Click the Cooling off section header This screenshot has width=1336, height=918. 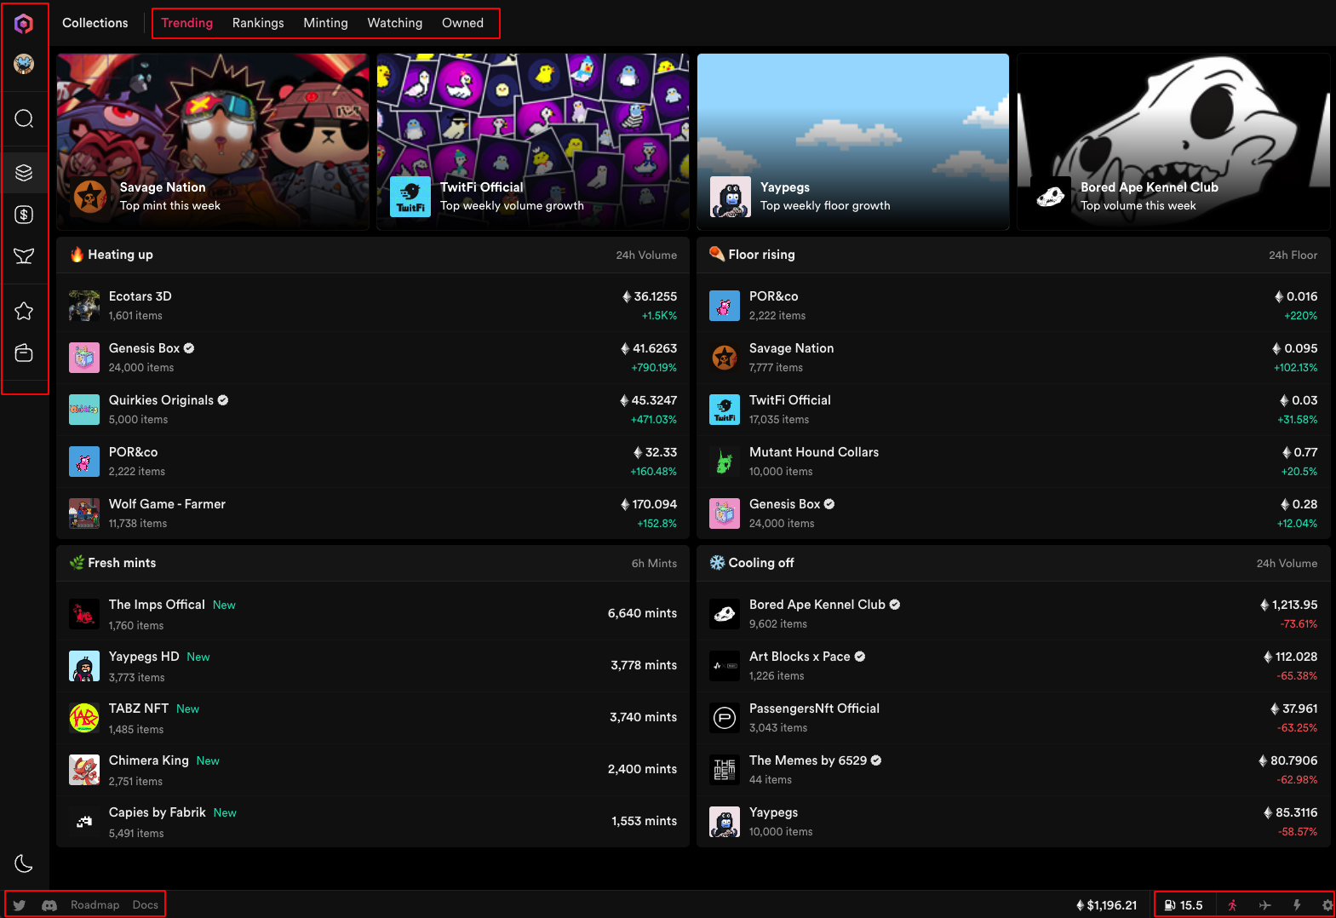click(x=1013, y=563)
